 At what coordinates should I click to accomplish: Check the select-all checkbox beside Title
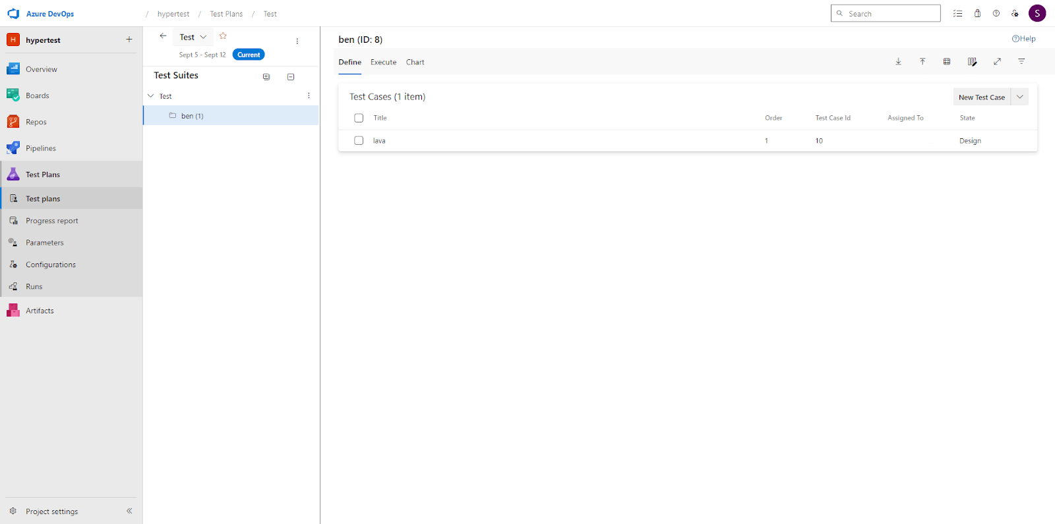point(359,118)
